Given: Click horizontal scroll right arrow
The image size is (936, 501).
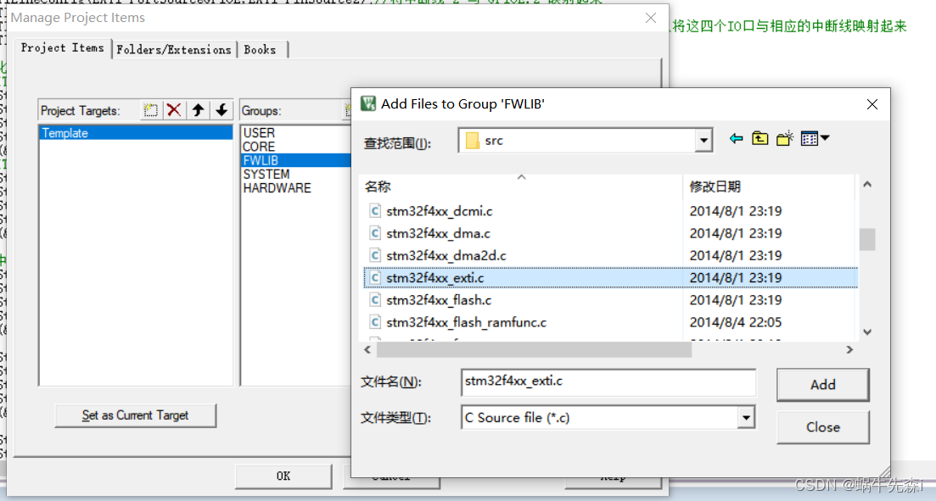Looking at the screenshot, I should click(x=849, y=350).
